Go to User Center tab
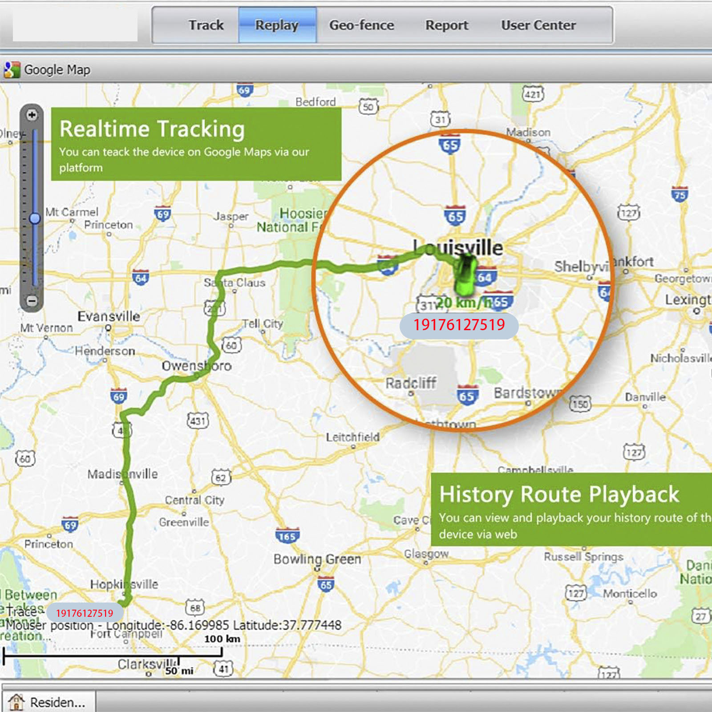 point(538,25)
